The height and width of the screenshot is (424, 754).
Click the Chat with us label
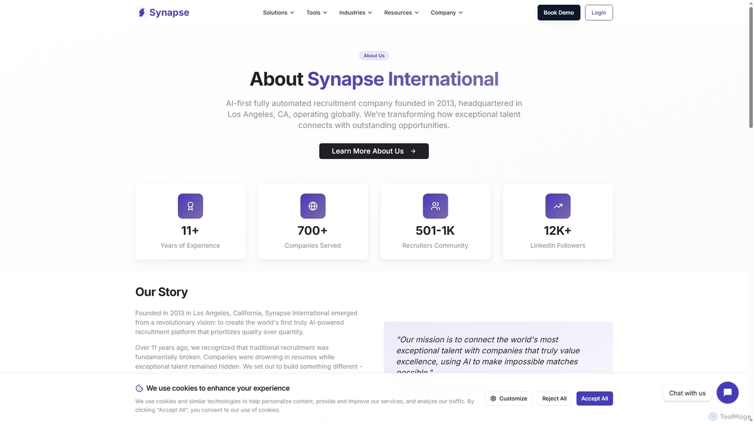pos(687,393)
